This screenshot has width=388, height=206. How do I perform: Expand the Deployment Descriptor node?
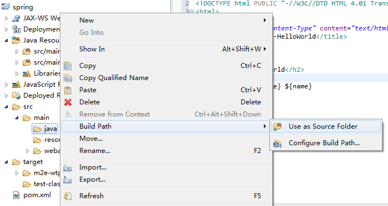7,29
